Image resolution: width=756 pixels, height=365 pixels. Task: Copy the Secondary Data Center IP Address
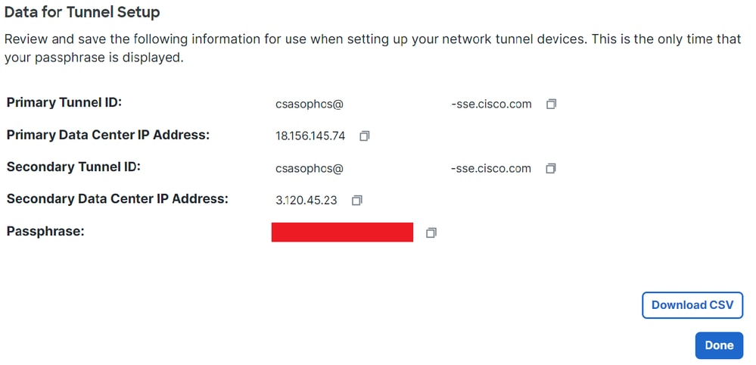pyautogui.click(x=356, y=200)
